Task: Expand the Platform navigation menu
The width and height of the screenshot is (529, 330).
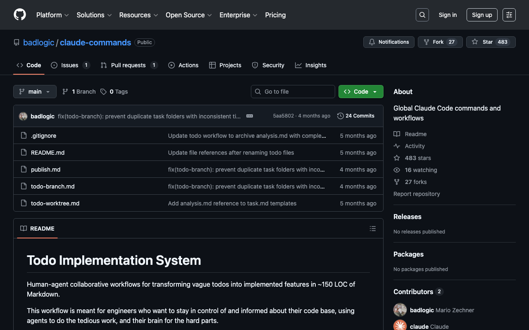Action: click(52, 15)
